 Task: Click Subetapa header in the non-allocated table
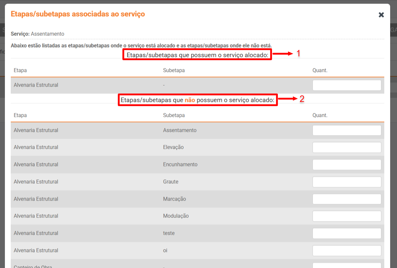(x=174, y=115)
